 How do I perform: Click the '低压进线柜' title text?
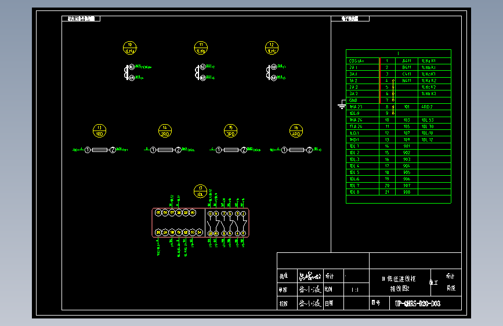401,278
